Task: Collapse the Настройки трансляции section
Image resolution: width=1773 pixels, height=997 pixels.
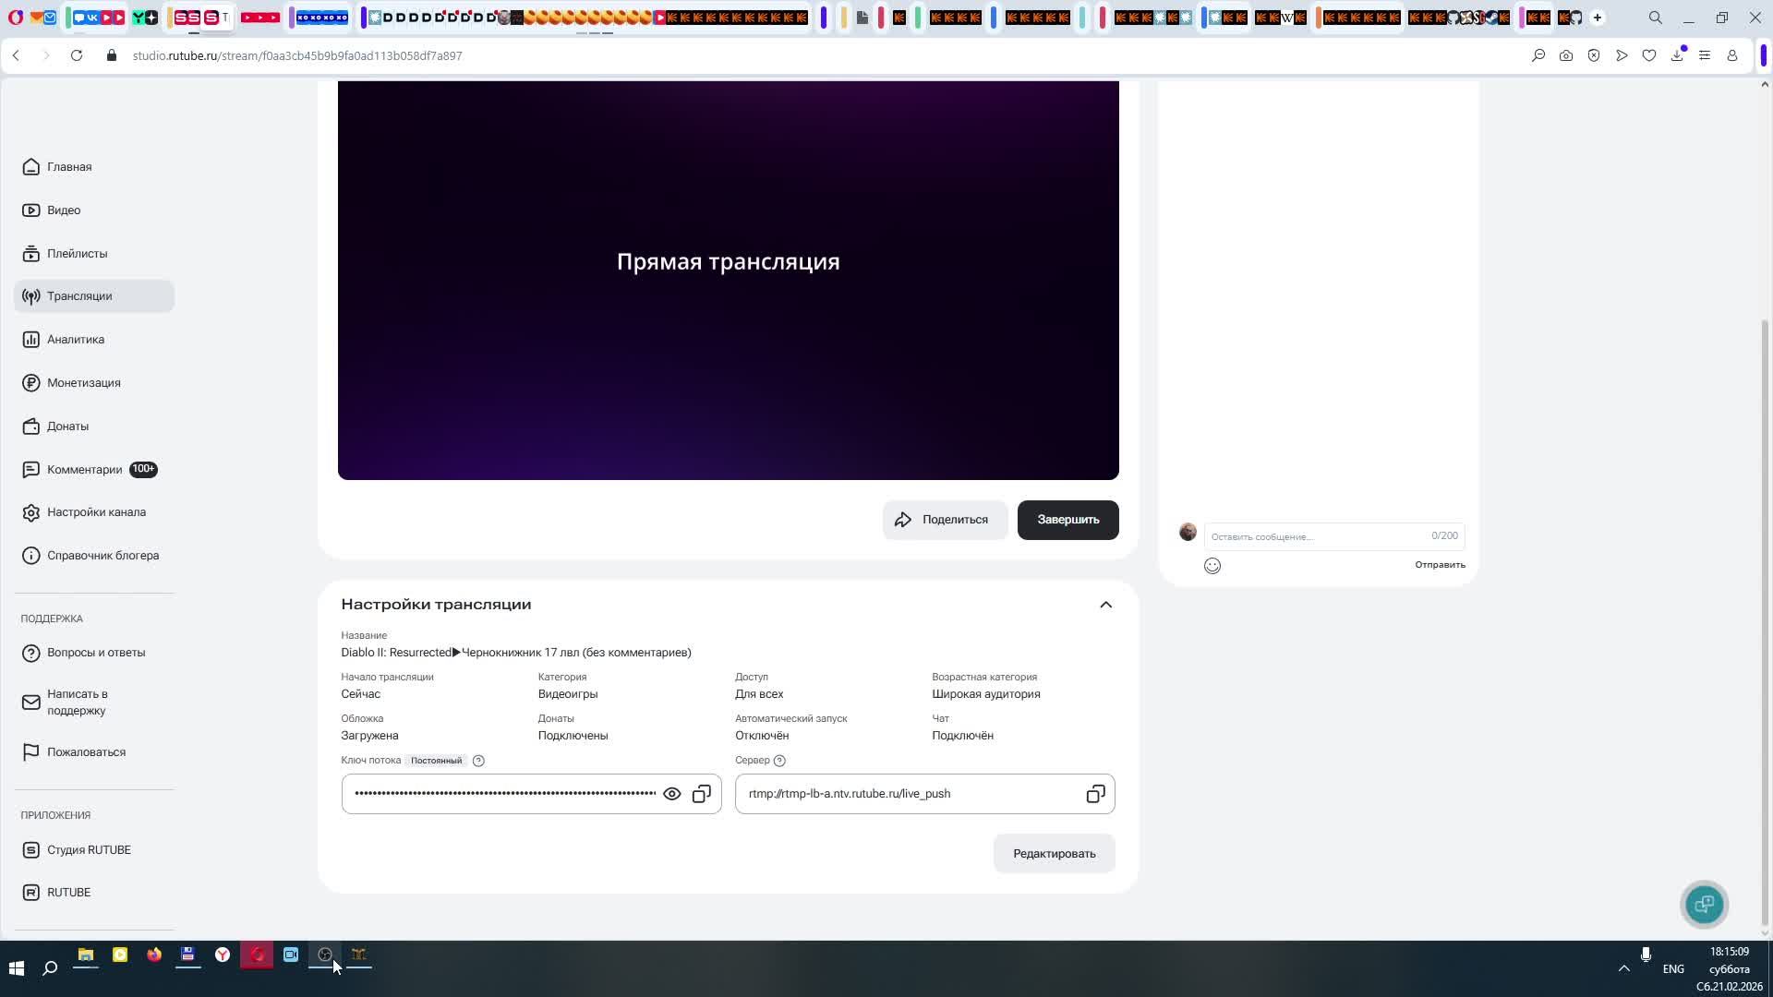Action: pos(1105,605)
